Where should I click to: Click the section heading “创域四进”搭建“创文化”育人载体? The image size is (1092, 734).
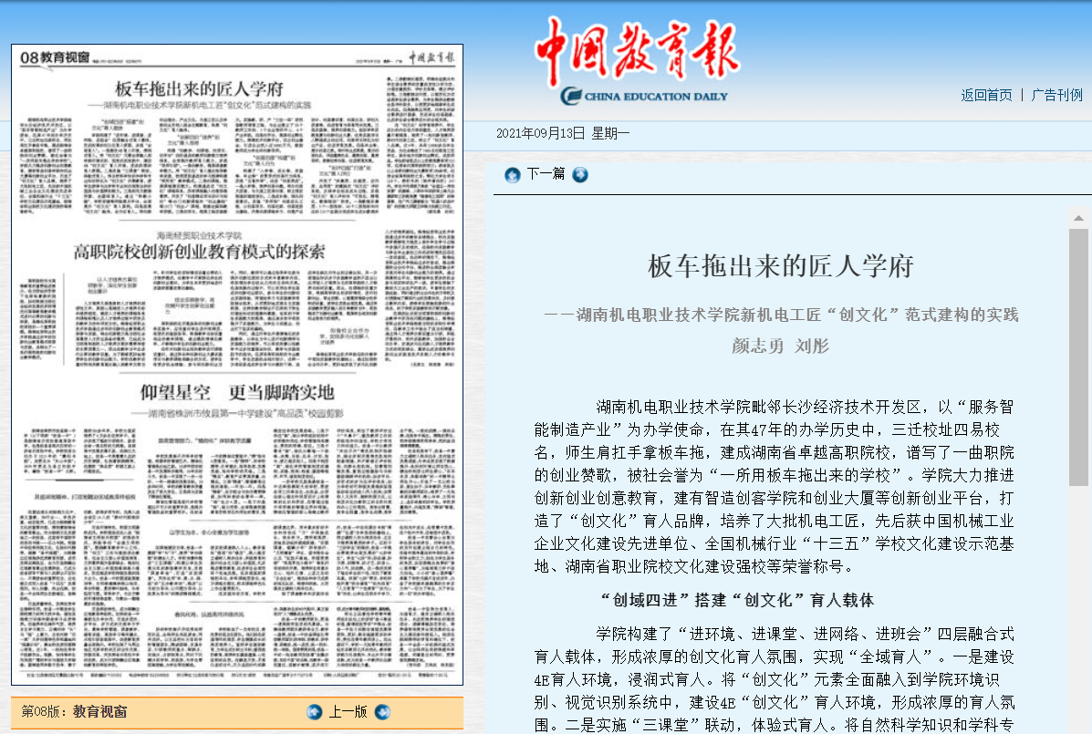tap(736, 600)
